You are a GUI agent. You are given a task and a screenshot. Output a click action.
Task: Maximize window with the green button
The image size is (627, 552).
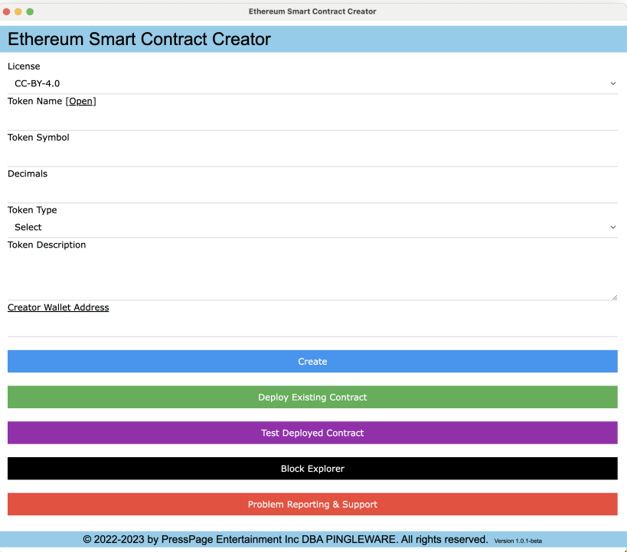coord(30,11)
